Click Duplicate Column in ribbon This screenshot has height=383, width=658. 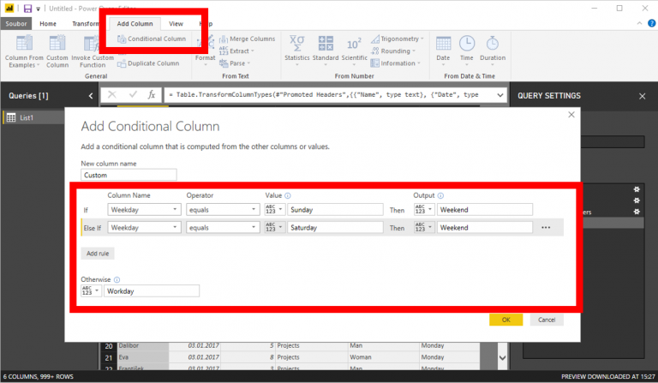(148, 63)
